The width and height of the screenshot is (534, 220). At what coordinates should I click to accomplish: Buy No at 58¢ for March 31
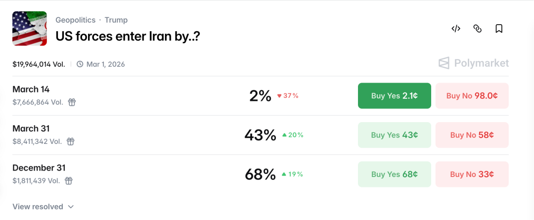[472, 135]
